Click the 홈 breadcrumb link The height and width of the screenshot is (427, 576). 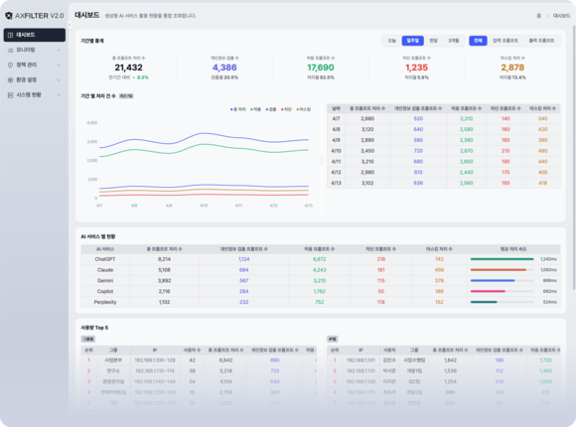coord(538,16)
